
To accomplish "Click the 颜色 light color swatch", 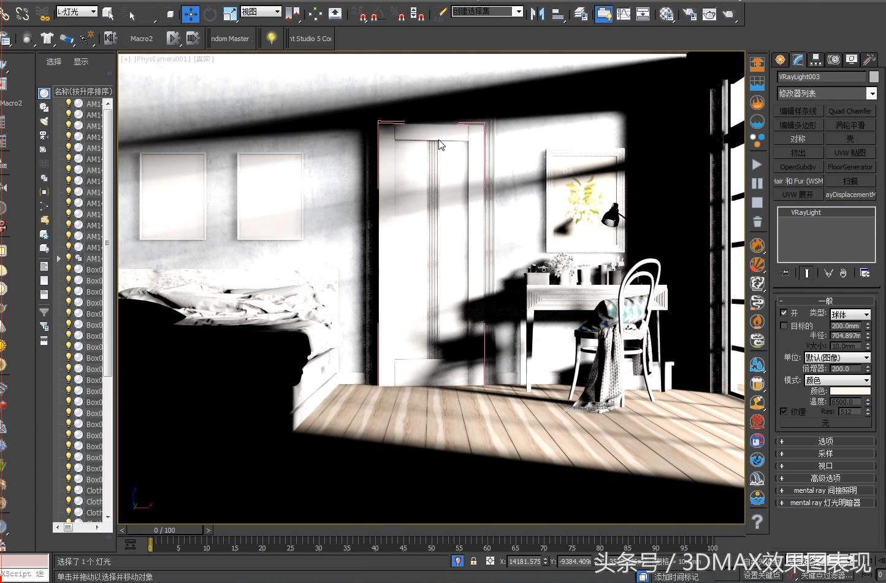I will click(850, 391).
